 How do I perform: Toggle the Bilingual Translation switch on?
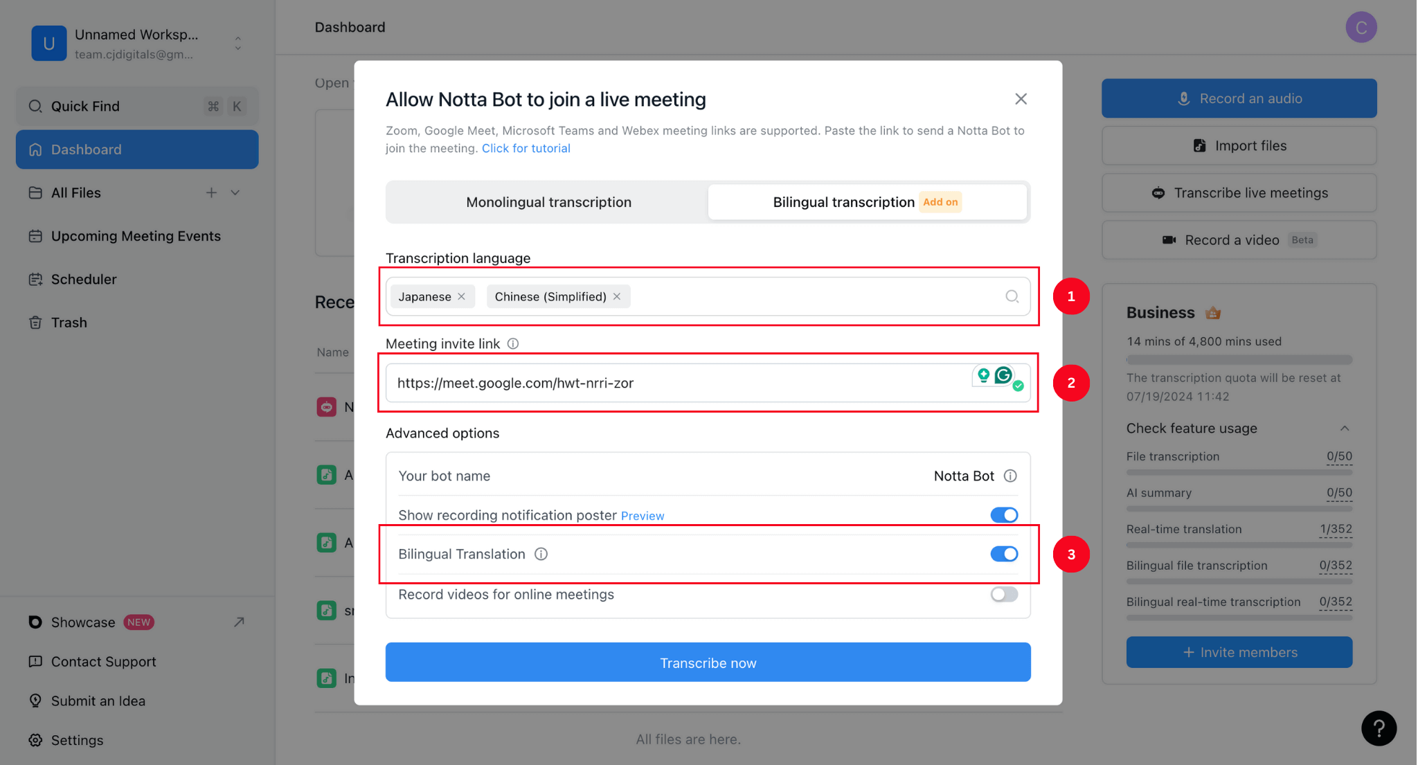[x=1003, y=554]
